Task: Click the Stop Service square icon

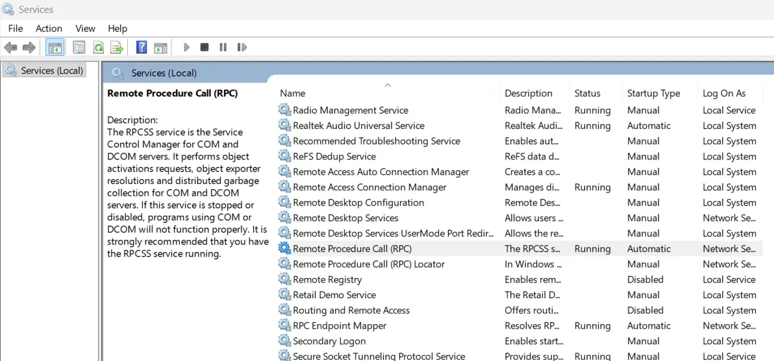Action: point(205,47)
